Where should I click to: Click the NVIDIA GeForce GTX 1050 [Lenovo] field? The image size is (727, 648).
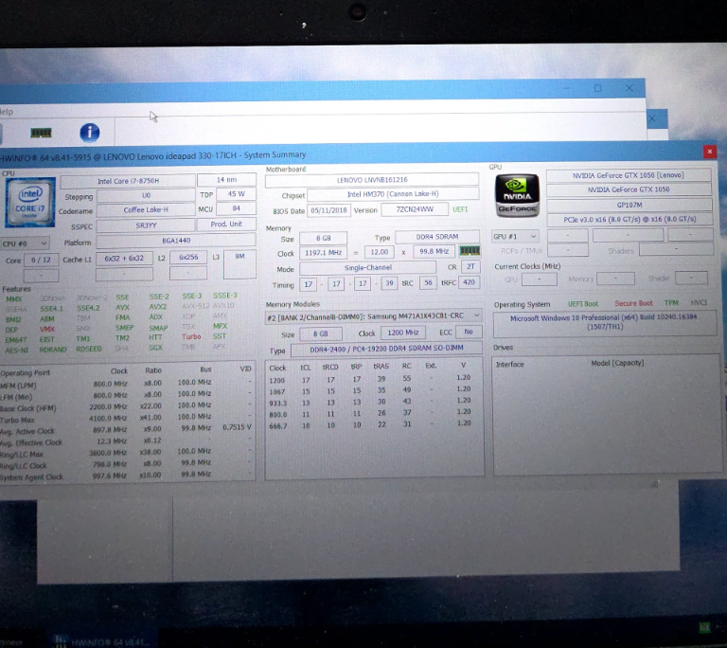[x=629, y=175]
